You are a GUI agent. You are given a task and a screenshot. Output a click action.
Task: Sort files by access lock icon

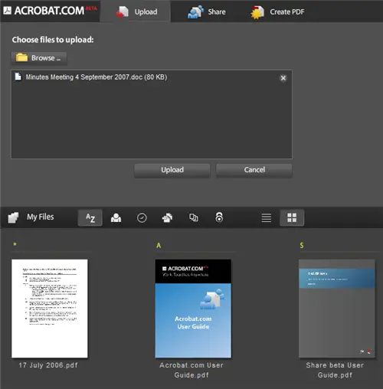point(219,217)
